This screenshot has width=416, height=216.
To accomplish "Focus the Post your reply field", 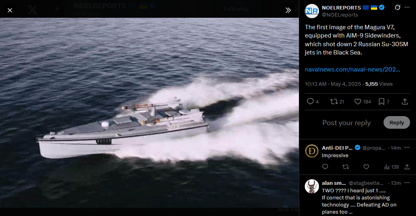I will (346, 122).
